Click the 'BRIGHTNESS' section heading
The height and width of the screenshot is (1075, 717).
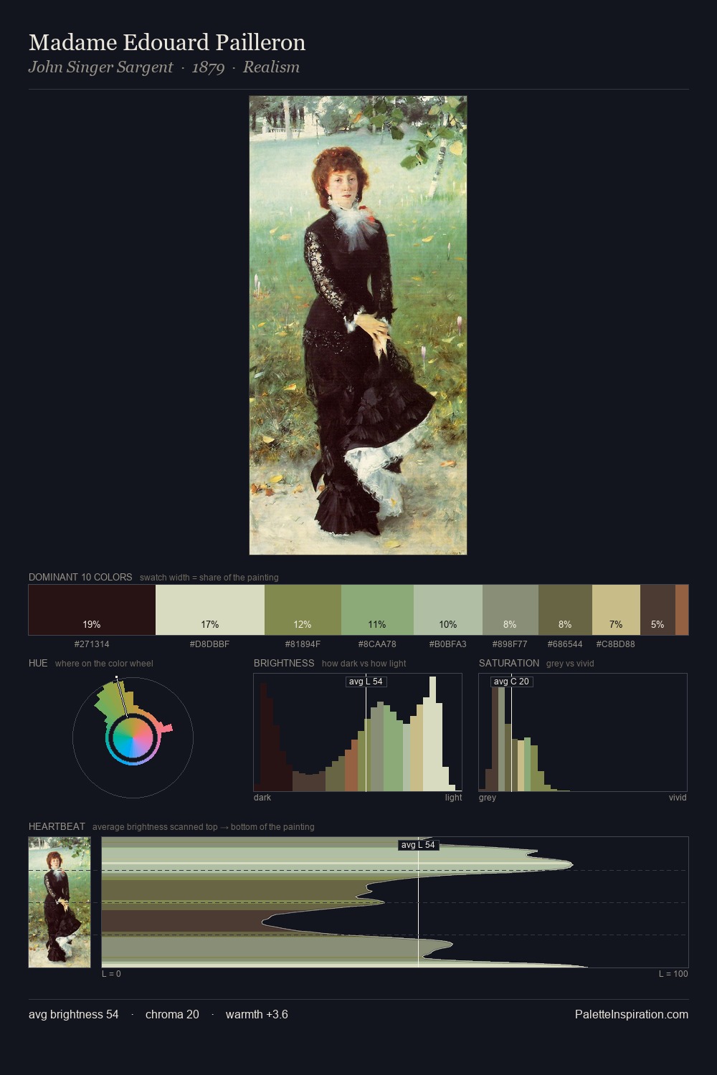pos(284,663)
